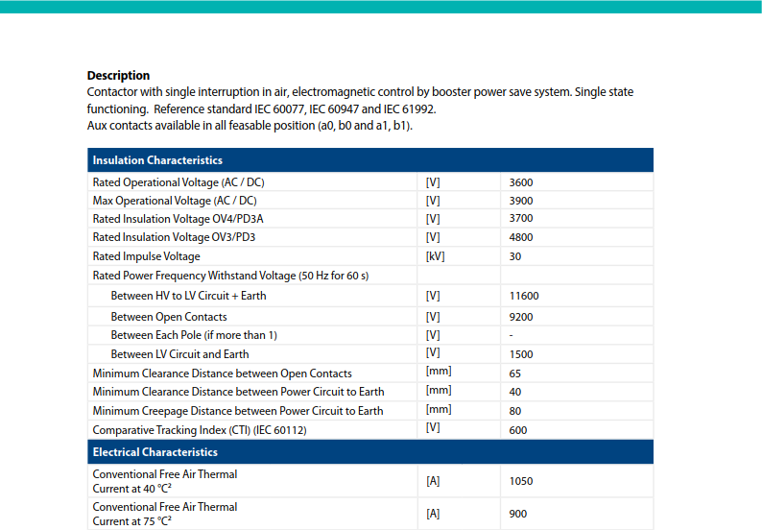
Task: Click Rated Power Frequency Withstand Voltage row
Action: [370, 276]
